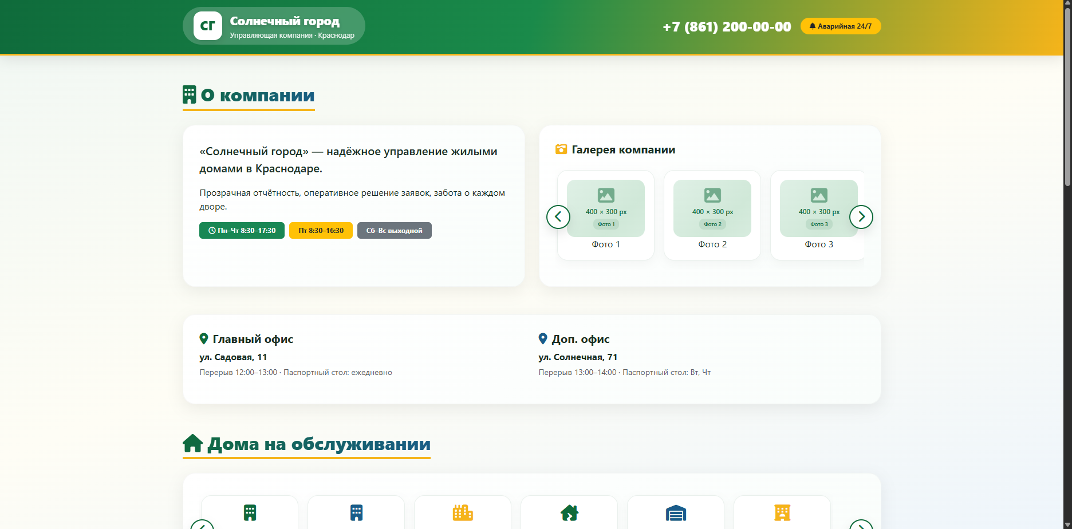Click the bell icon in the Аварийная badge
Screen dimensions: 1072x529
click(812, 26)
